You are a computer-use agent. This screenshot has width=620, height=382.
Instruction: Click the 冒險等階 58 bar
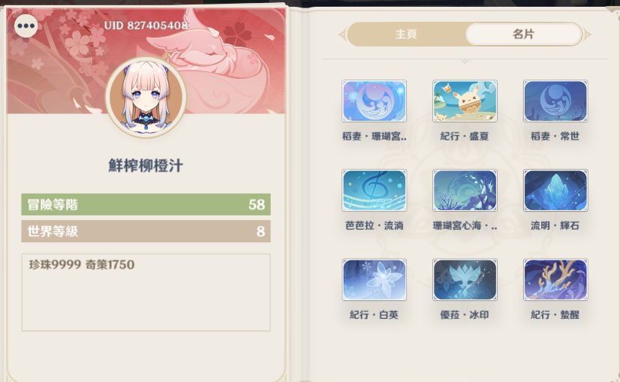[x=146, y=204]
